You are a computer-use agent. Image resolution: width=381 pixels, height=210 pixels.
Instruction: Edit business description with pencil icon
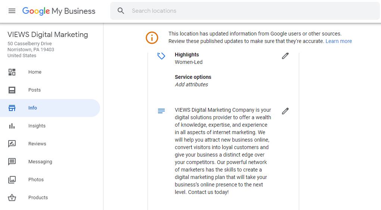pos(285,111)
